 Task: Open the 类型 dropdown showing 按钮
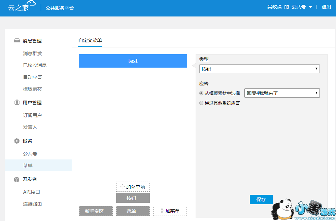click(259, 69)
